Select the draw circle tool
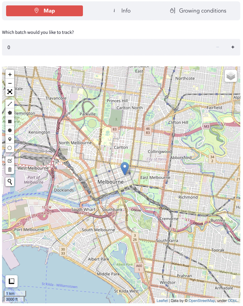This screenshot has height=306, width=243. tap(10, 130)
